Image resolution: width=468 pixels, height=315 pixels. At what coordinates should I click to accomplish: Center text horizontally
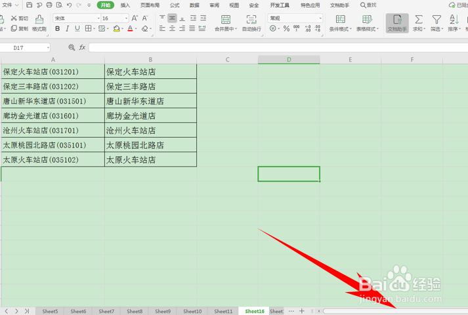[x=172, y=28]
